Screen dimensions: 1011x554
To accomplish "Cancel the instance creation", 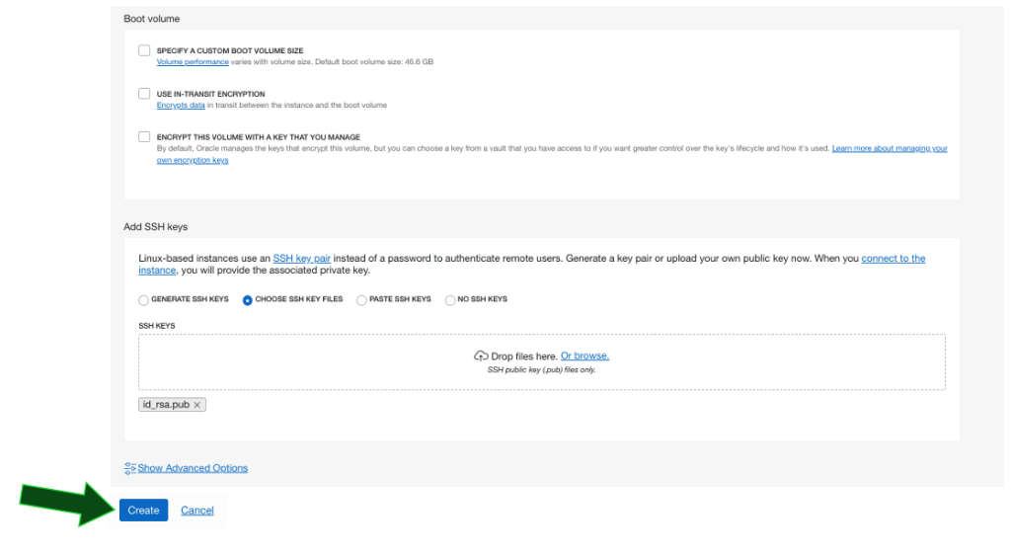I will point(197,511).
